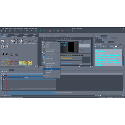Toggle the highlighted blue text formatting button
The width and height of the screenshot is (125, 125).
tap(108, 46)
